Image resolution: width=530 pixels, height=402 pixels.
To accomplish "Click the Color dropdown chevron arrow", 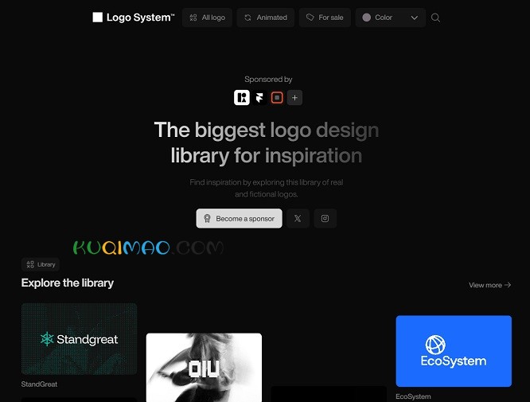I will pyautogui.click(x=415, y=18).
